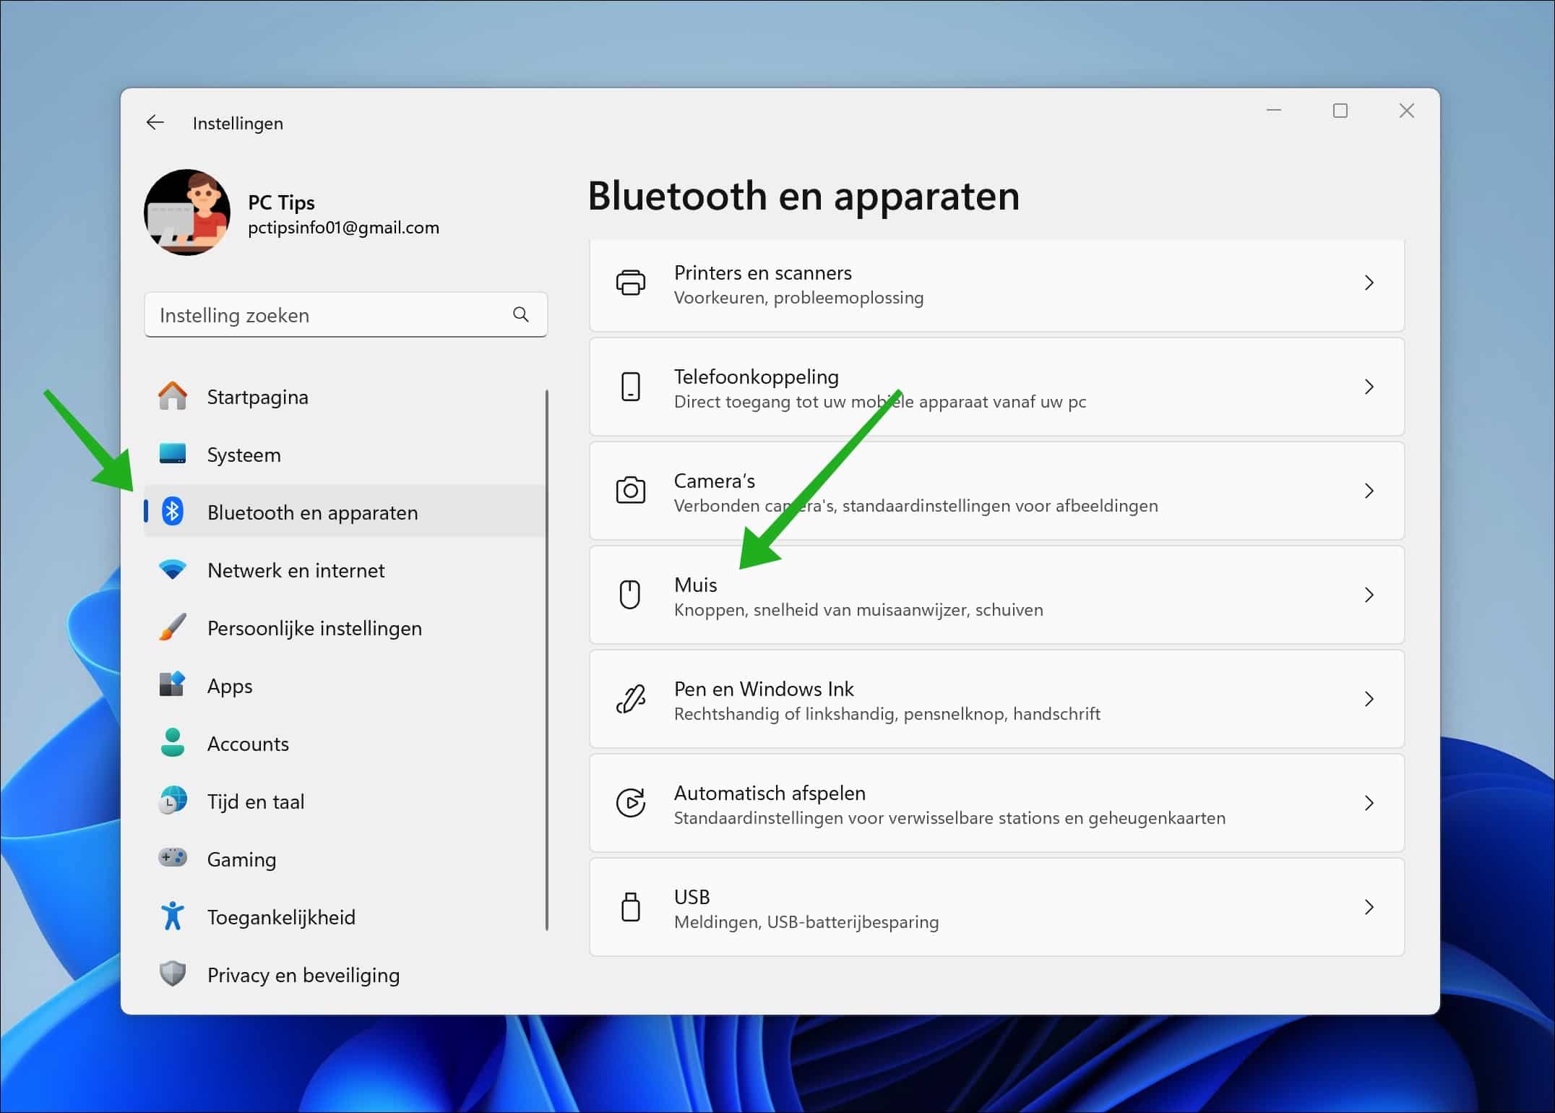The width and height of the screenshot is (1555, 1113).
Task: Click the Privacy en beveiliging shield icon
Action: pos(173,974)
